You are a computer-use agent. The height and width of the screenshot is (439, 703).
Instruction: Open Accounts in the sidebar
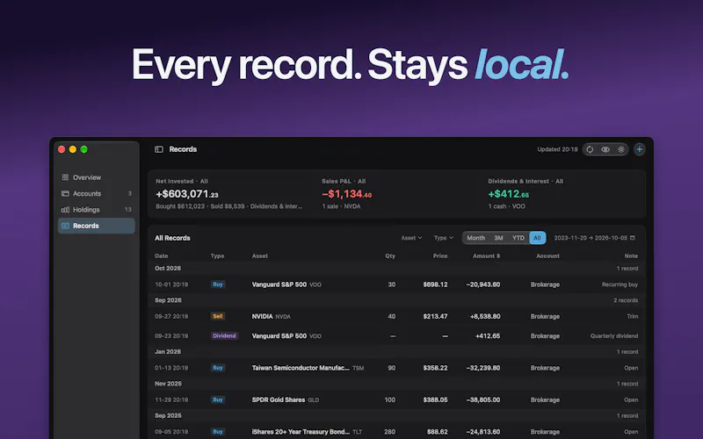click(97, 193)
